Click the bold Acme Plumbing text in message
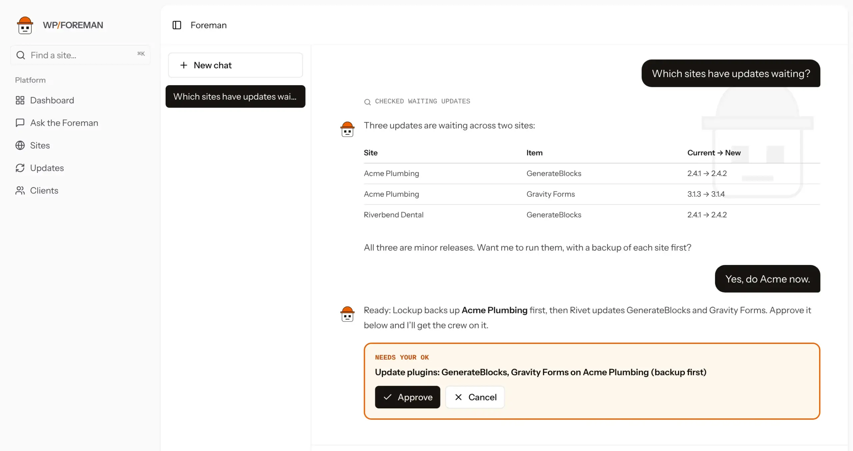The image size is (853, 451). click(494, 310)
